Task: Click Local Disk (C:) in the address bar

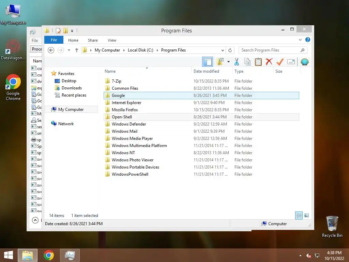Action: point(140,50)
